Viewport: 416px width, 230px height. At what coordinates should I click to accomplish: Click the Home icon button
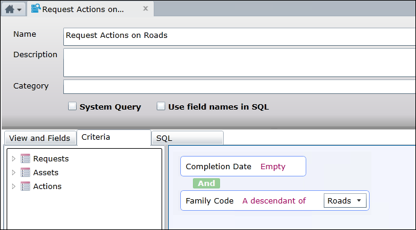pyautogui.click(x=10, y=9)
